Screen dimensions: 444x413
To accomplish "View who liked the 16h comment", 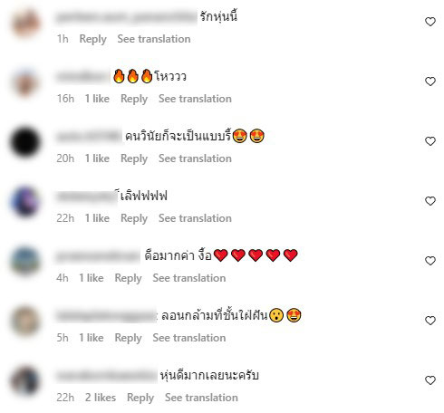I will tap(97, 99).
